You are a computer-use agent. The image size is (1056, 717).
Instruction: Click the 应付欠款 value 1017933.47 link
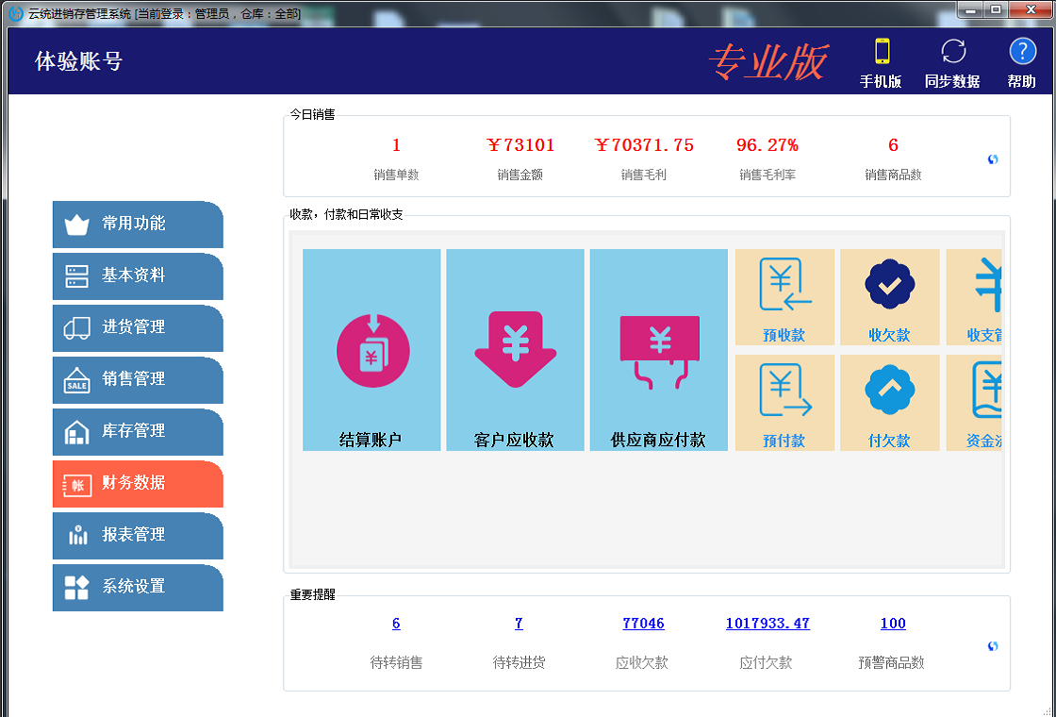pyautogui.click(x=767, y=624)
